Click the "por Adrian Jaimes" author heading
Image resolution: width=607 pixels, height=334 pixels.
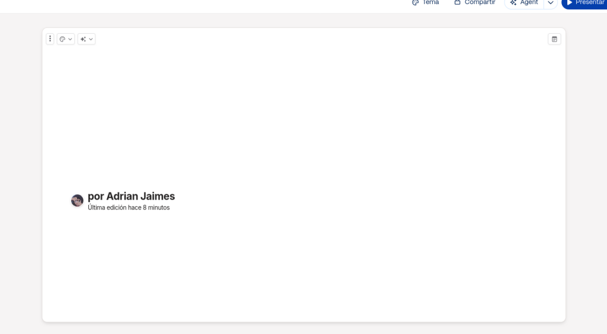(x=131, y=196)
